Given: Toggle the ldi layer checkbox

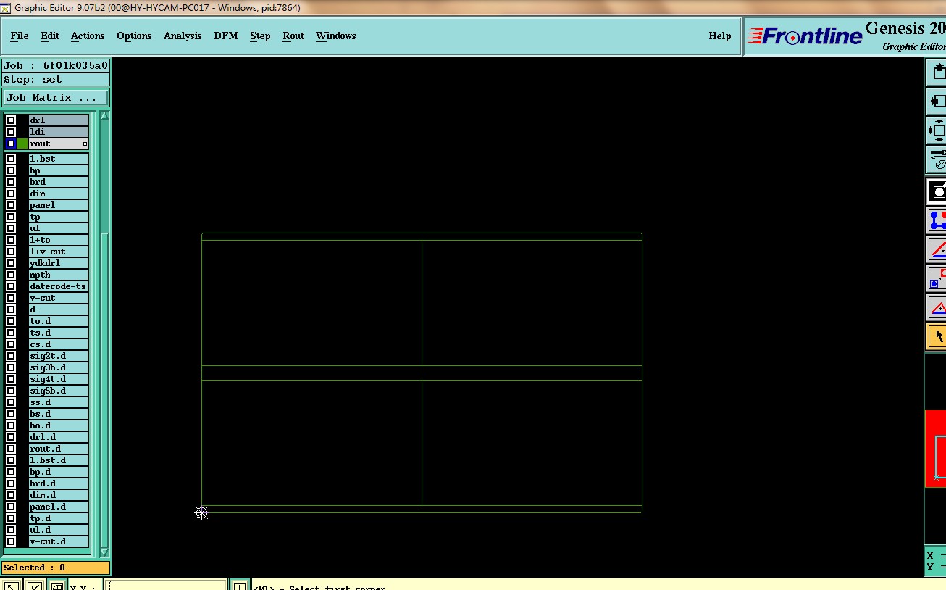Looking at the screenshot, I should tap(11, 132).
